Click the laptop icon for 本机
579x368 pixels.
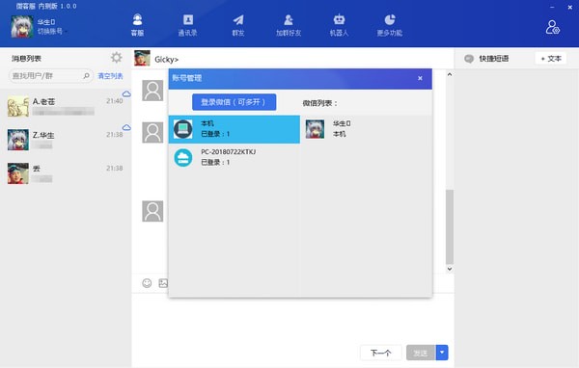pyautogui.click(x=183, y=129)
